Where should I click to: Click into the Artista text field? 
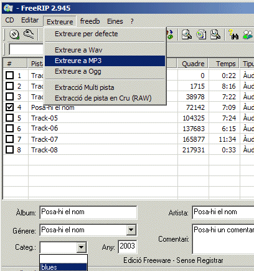coord(223,212)
